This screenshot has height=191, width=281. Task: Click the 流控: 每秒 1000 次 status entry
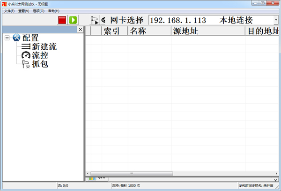tap(126, 186)
